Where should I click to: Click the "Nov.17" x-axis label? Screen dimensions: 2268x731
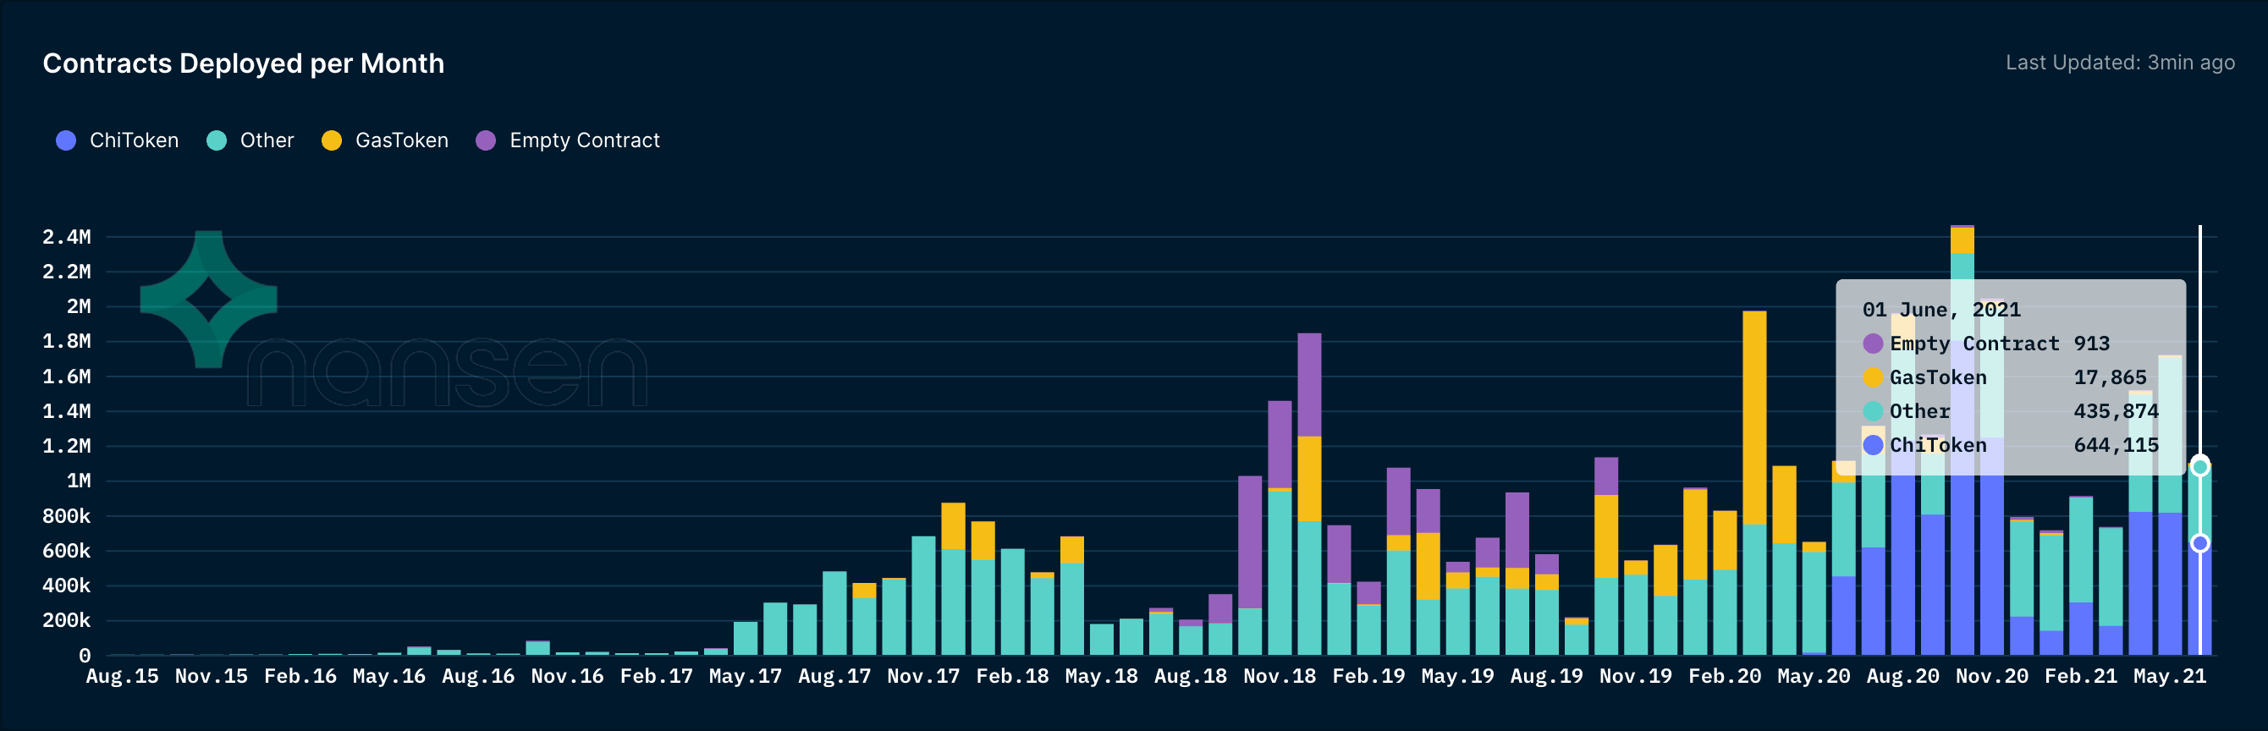coord(923,676)
